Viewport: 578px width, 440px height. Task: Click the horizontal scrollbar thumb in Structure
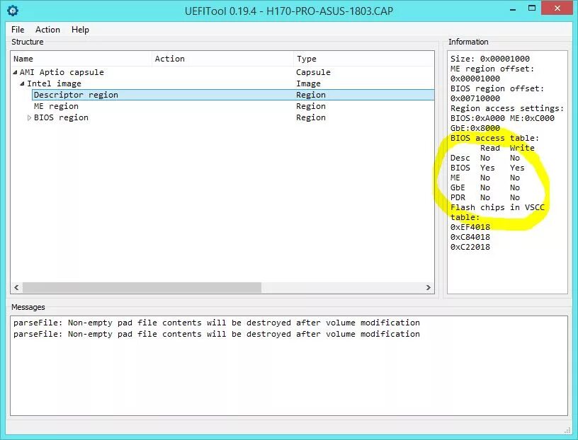click(x=142, y=288)
